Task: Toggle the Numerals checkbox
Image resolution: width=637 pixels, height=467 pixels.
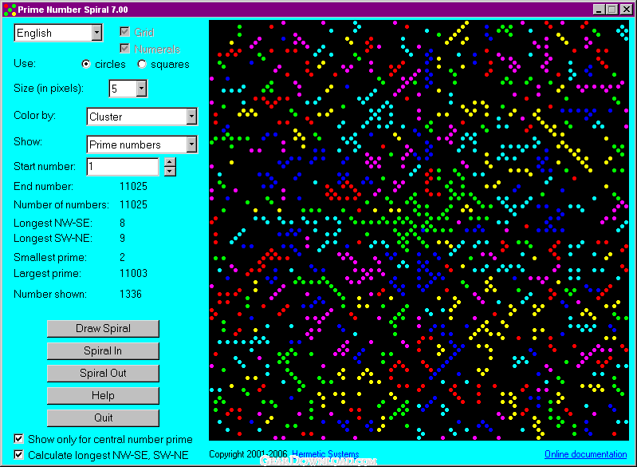Action: pyautogui.click(x=124, y=49)
